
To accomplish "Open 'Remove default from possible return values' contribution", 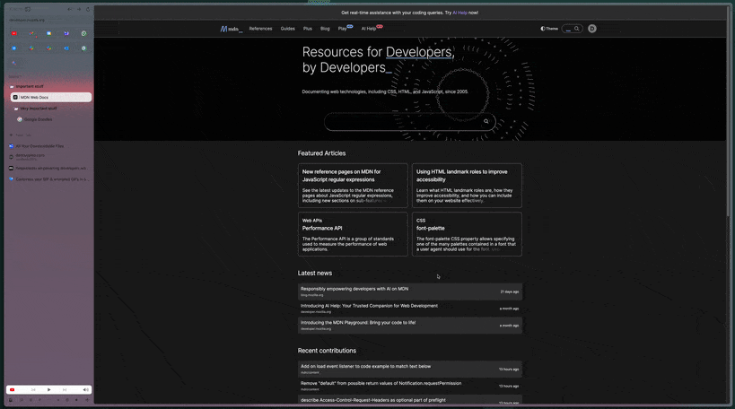I will [410, 386].
